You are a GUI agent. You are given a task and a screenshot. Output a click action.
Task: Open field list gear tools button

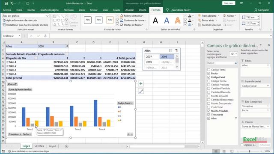[x=233, y=54]
